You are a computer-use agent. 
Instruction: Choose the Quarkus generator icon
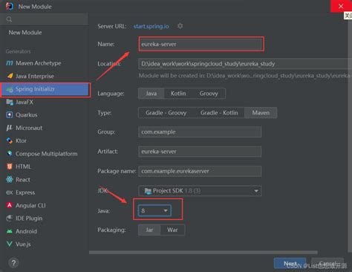coord(10,114)
